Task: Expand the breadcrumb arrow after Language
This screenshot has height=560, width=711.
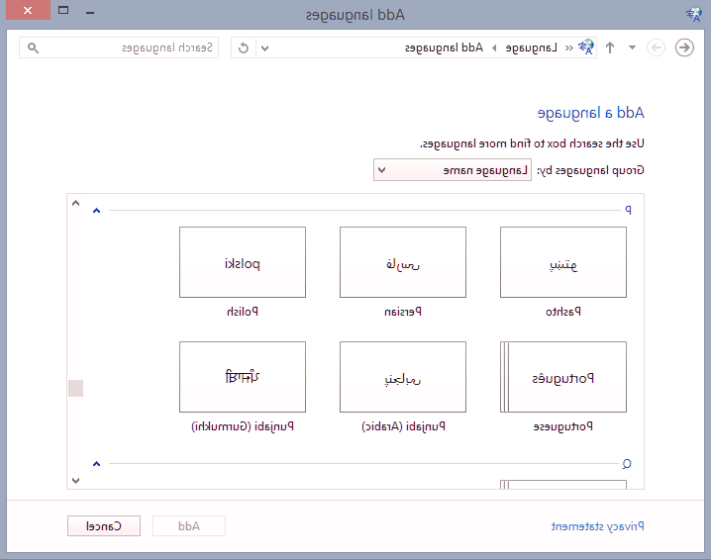Action: coord(494,47)
